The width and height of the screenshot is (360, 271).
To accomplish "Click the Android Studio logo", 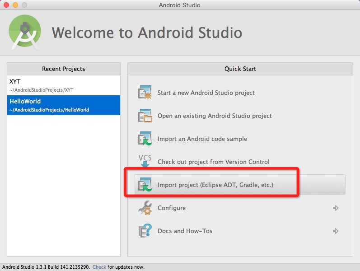I will tap(25, 32).
